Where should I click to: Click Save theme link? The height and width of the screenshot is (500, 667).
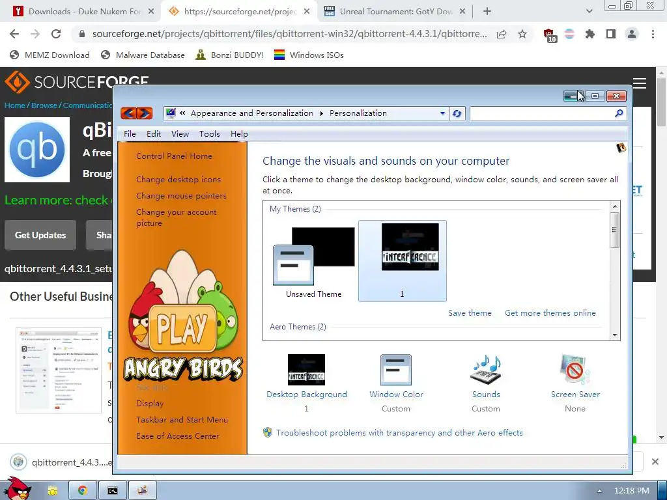click(x=470, y=313)
